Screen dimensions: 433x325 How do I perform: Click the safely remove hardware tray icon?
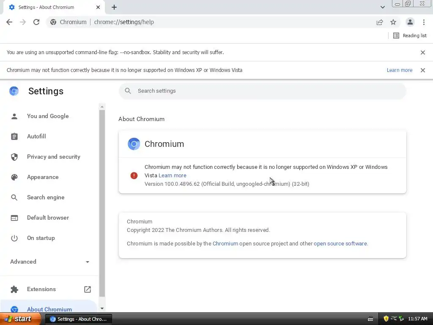click(x=401, y=319)
